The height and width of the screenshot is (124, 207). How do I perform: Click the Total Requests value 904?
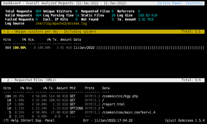click(x=38, y=11)
